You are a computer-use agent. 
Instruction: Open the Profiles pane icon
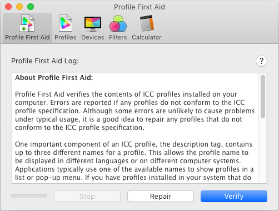tap(66, 23)
